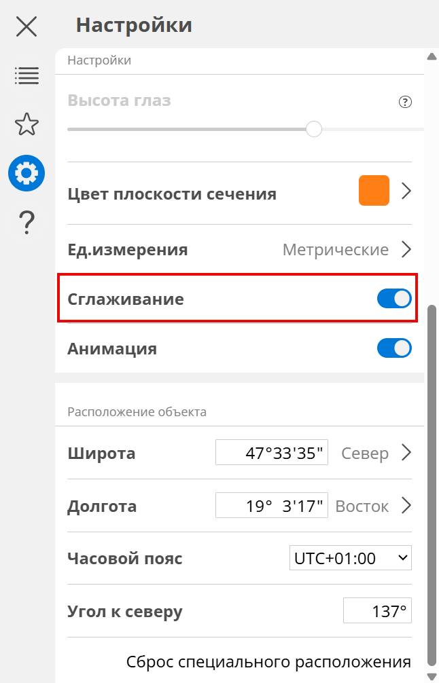This screenshot has height=683, width=439.
Task: Click the Угол к северу angle field
Action: [x=377, y=612]
